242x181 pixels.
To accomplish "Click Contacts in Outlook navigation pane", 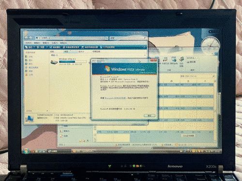I will [65, 131].
